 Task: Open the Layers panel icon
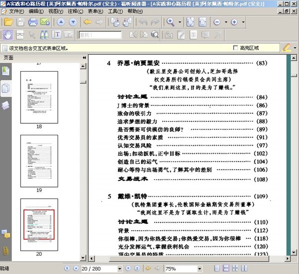[x=5, y=105]
